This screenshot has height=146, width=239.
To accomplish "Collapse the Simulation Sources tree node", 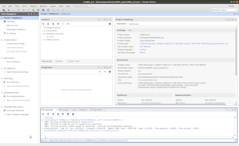I will click(x=43, y=34).
